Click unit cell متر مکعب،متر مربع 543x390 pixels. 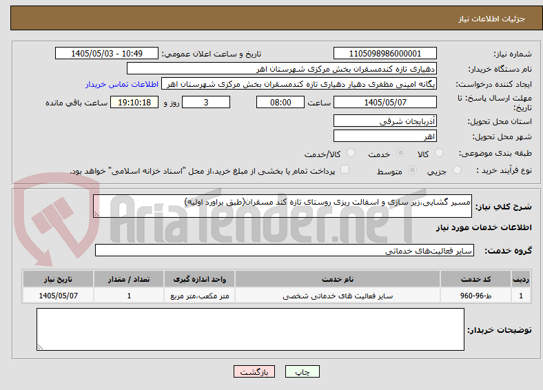(x=199, y=296)
